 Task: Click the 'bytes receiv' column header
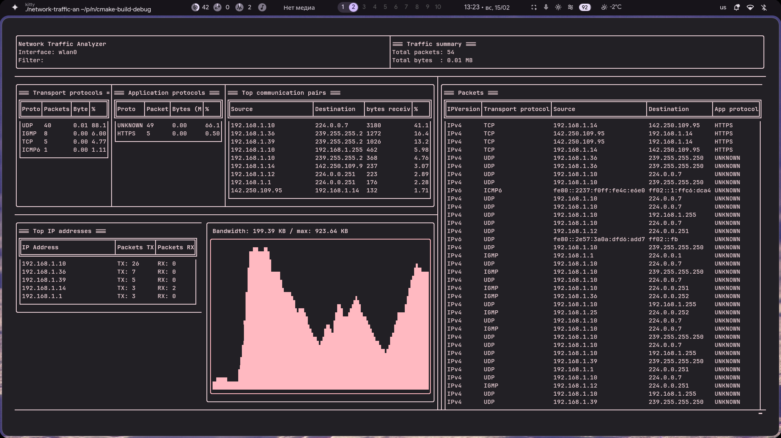coord(388,109)
